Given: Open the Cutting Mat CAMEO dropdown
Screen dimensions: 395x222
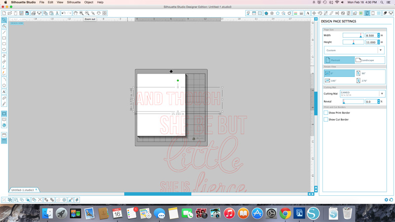Looking at the screenshot, I should (362, 94).
